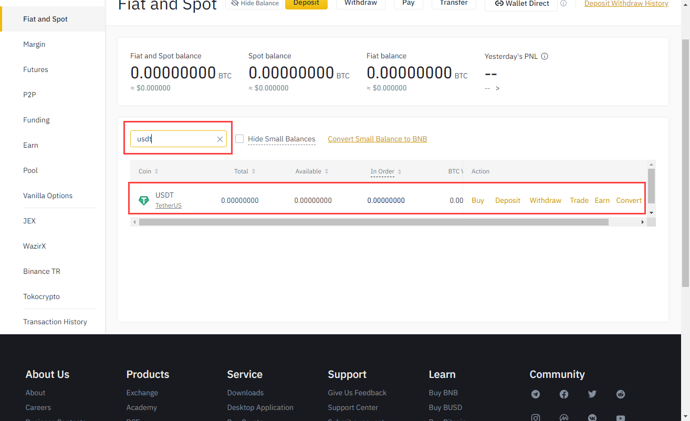The image size is (690, 421).
Task: Click into the coin search field
Action: tap(173, 139)
